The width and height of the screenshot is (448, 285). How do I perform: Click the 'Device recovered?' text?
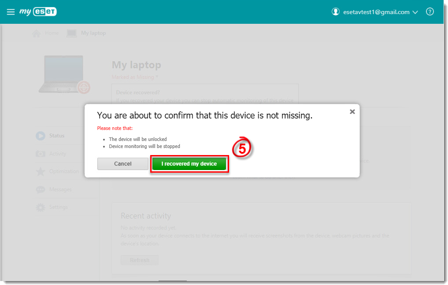click(x=138, y=93)
